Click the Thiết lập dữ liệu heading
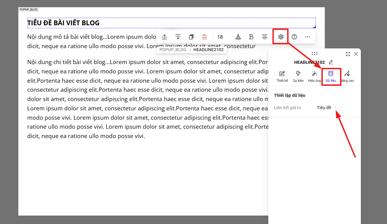This screenshot has height=224, width=387. (x=290, y=95)
